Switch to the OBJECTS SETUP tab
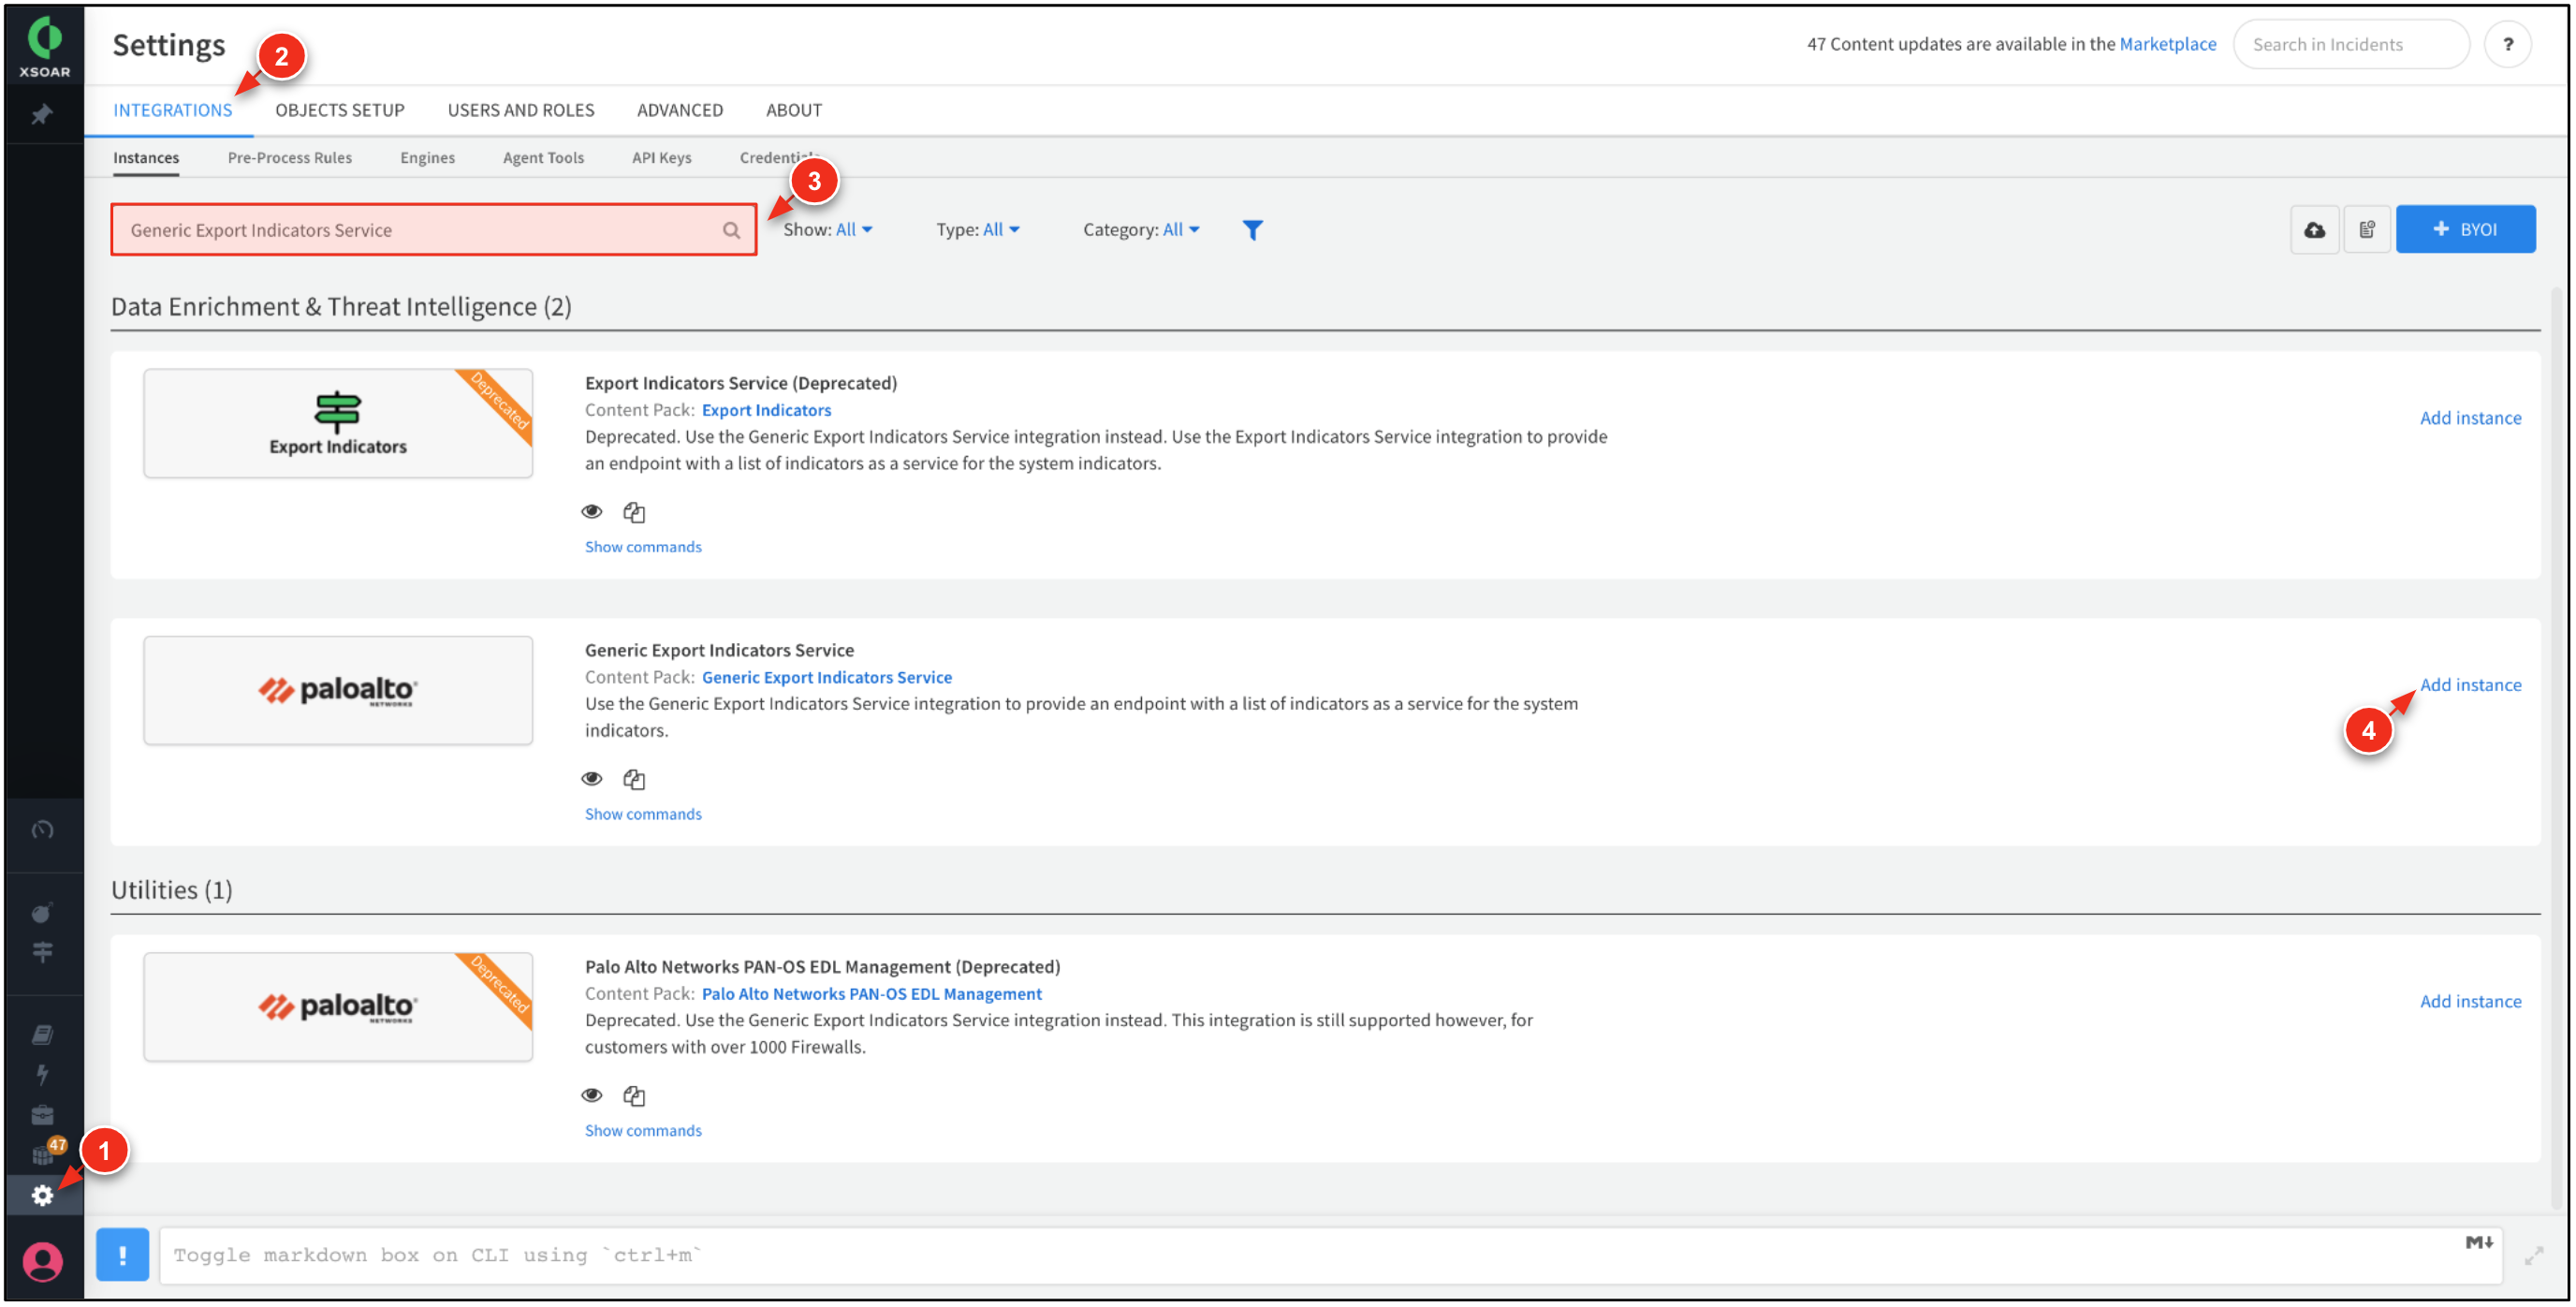Viewport: 2576px width, 1307px height. [340, 110]
